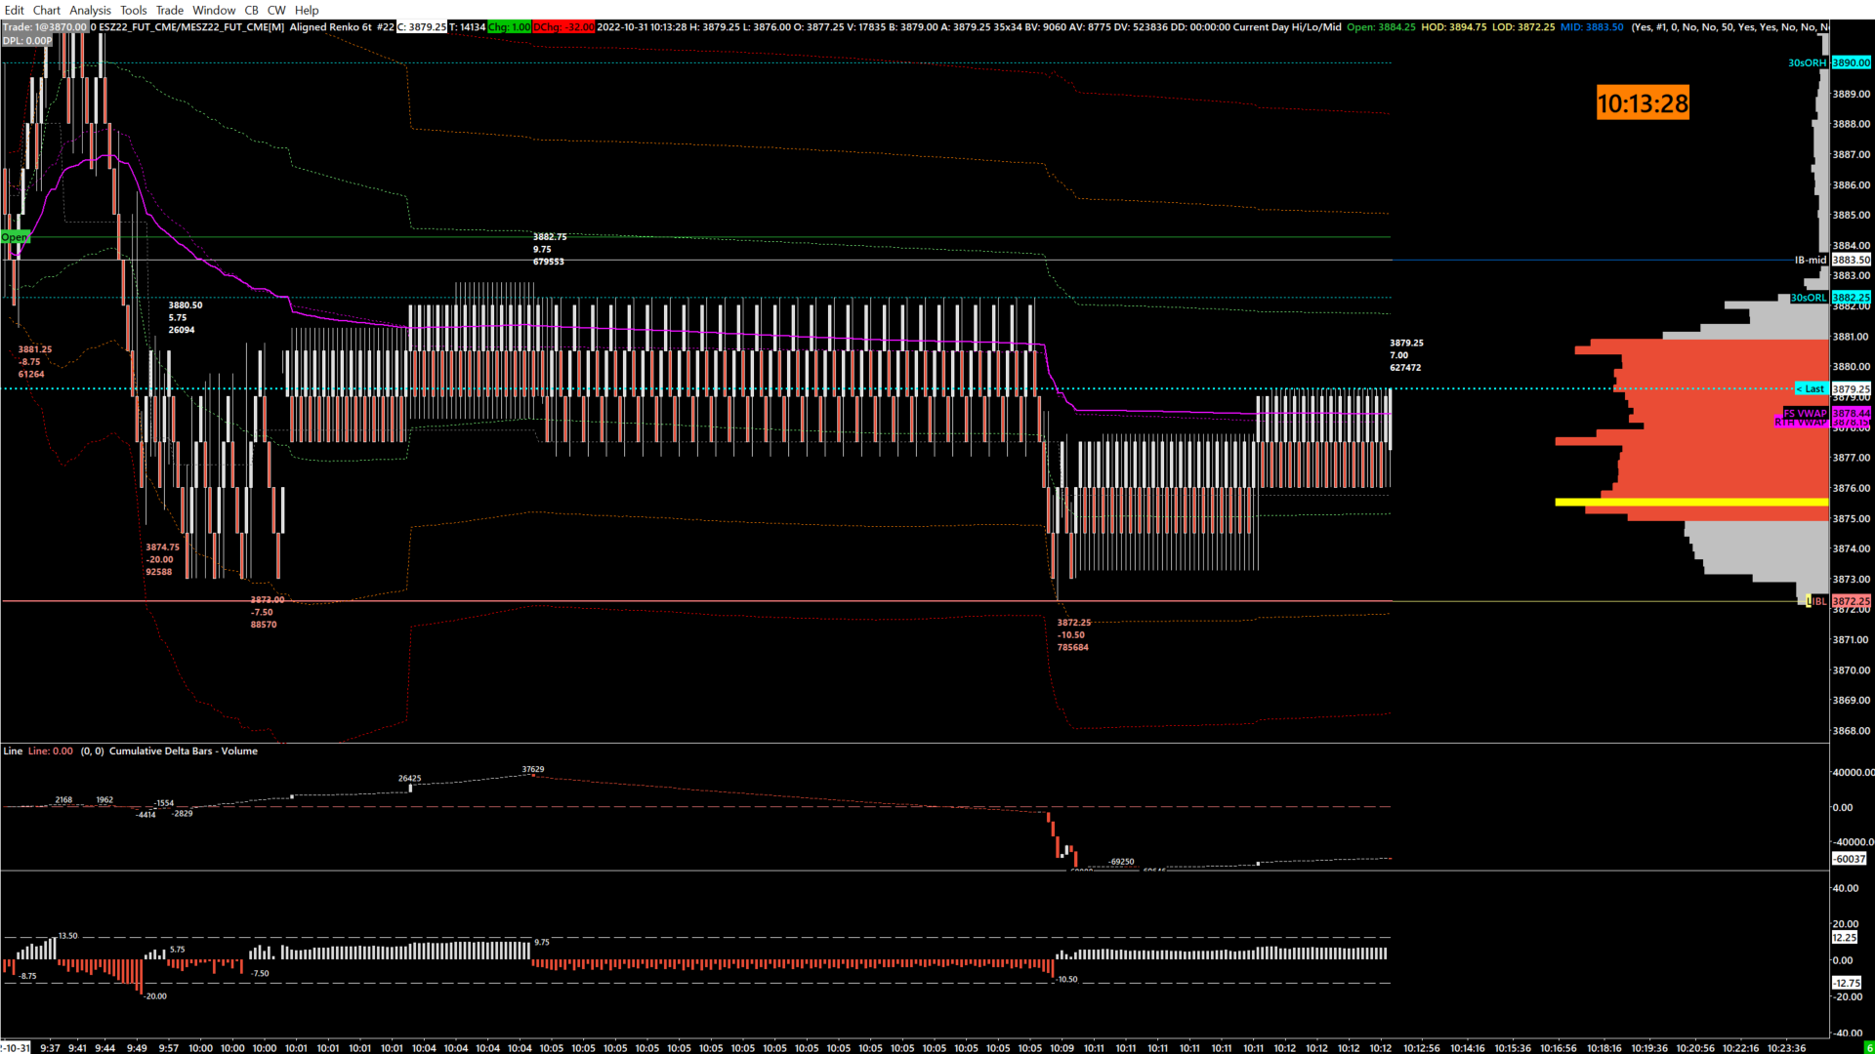Open the Trade menu
The height and width of the screenshot is (1054, 1875).
click(x=169, y=10)
